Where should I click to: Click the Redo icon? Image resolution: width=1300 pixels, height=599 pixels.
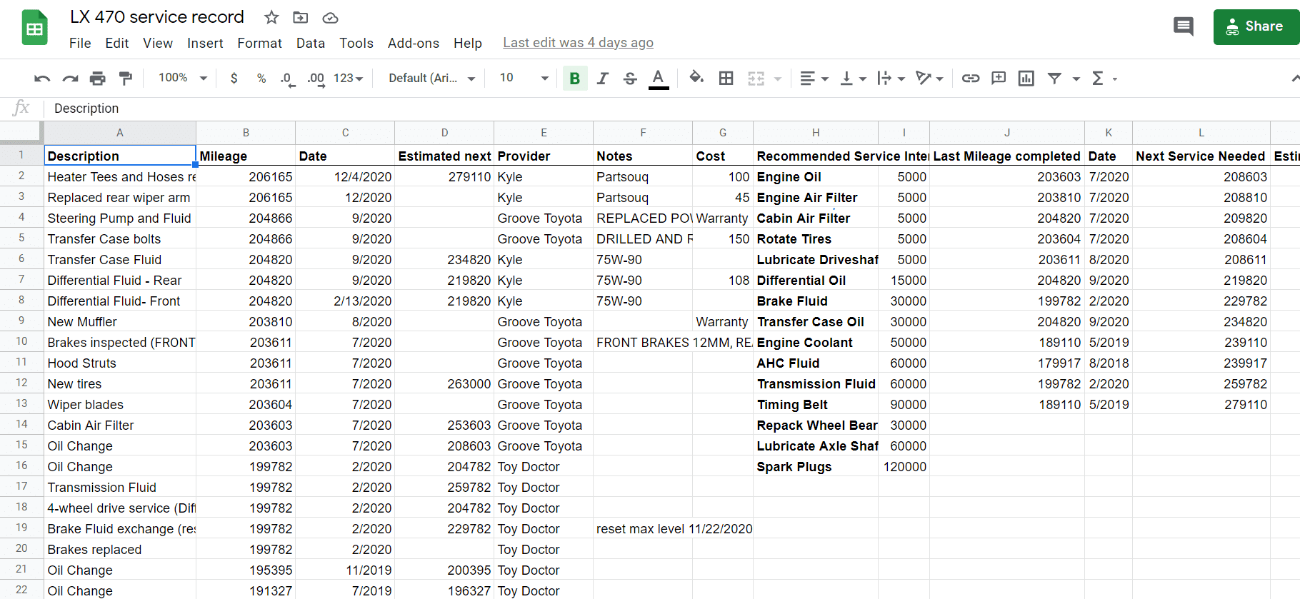(70, 79)
